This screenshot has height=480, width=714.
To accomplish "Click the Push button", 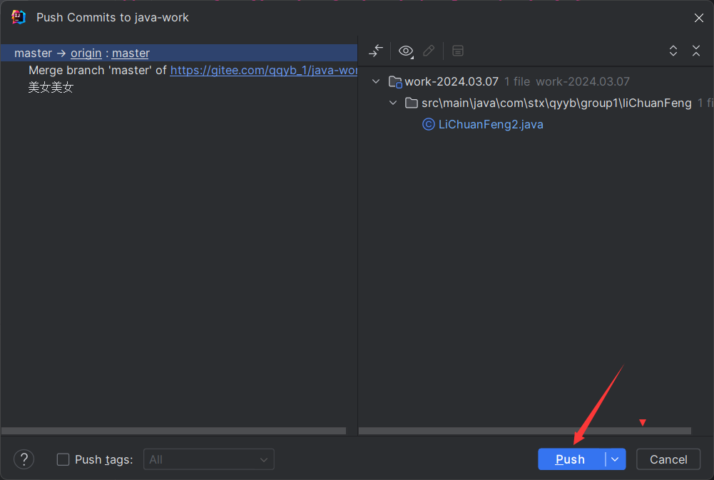I will [571, 459].
